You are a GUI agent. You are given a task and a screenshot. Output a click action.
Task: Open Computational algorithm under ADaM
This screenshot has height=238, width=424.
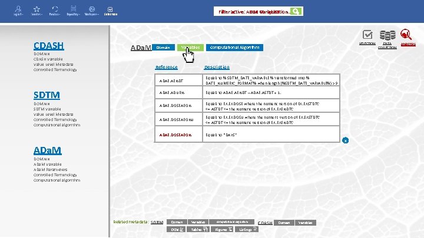57,180
